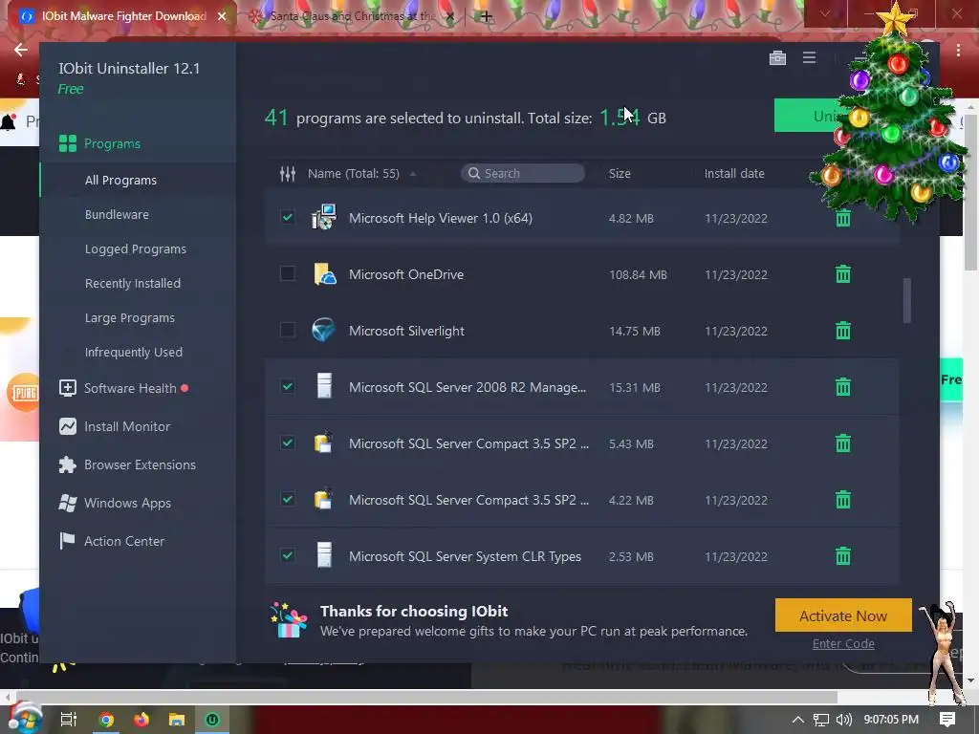Viewport: 979px width, 734px height.
Task: Click the browser horizontal scrollbar
Action: click(x=426, y=697)
